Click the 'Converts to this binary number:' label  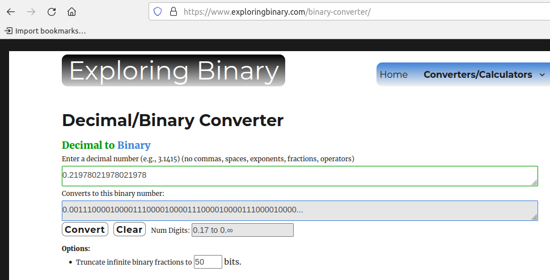[x=113, y=194]
